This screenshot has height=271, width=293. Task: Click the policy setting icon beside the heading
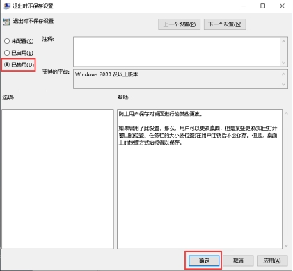point(6,22)
